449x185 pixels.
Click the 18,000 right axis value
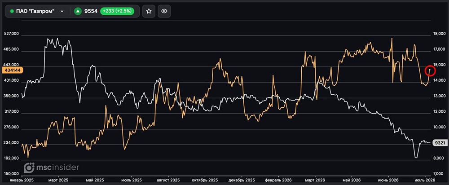point(439,34)
